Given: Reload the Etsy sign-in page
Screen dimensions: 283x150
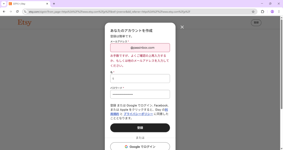Looking at the screenshot, I should (x=17, y=12).
